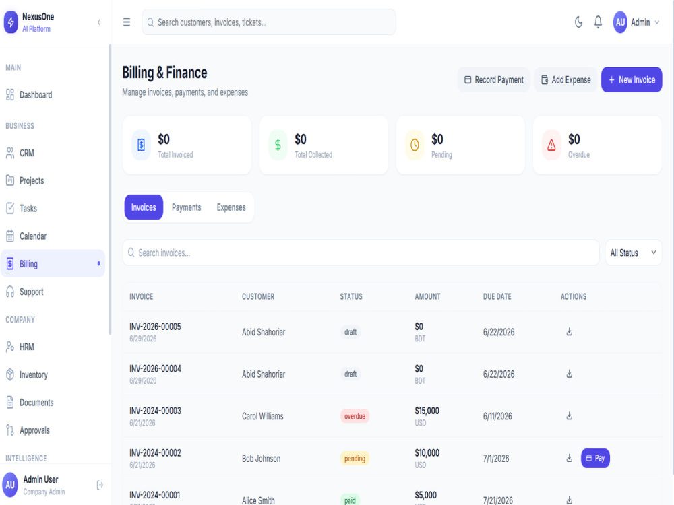
Task: Toggle the hamburger menu icon
Action: (x=127, y=22)
